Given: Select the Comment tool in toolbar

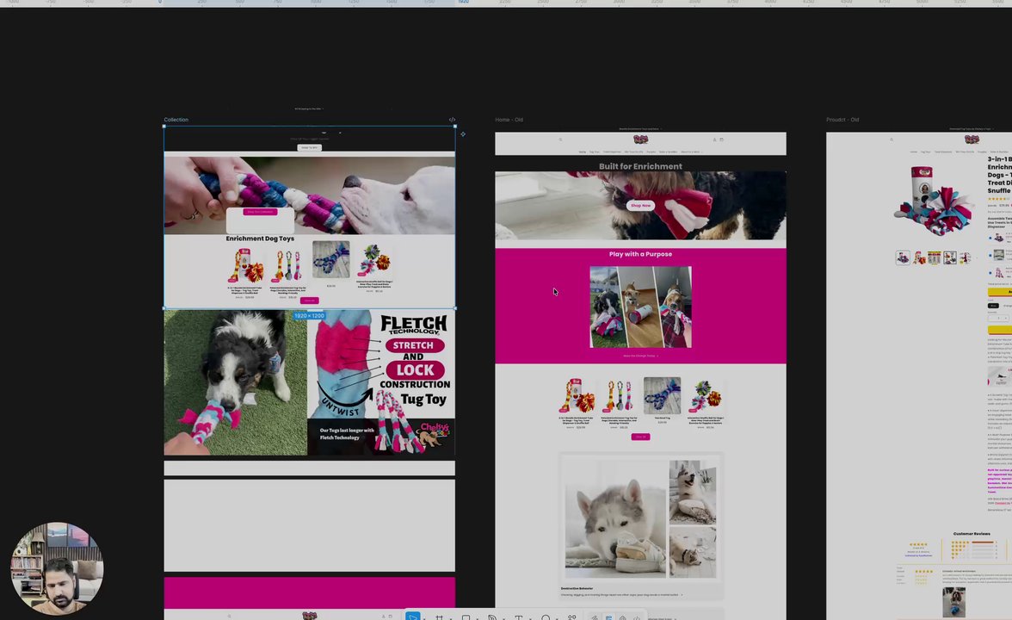Looking at the screenshot, I should tap(546, 618).
